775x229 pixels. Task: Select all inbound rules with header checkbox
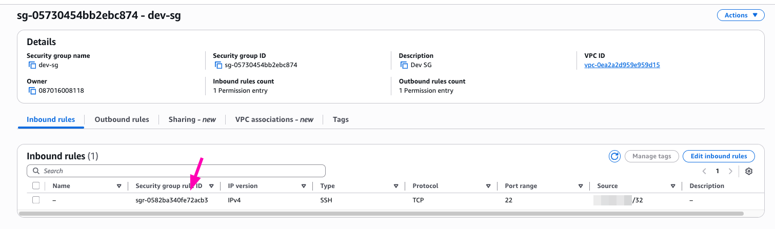click(36, 186)
